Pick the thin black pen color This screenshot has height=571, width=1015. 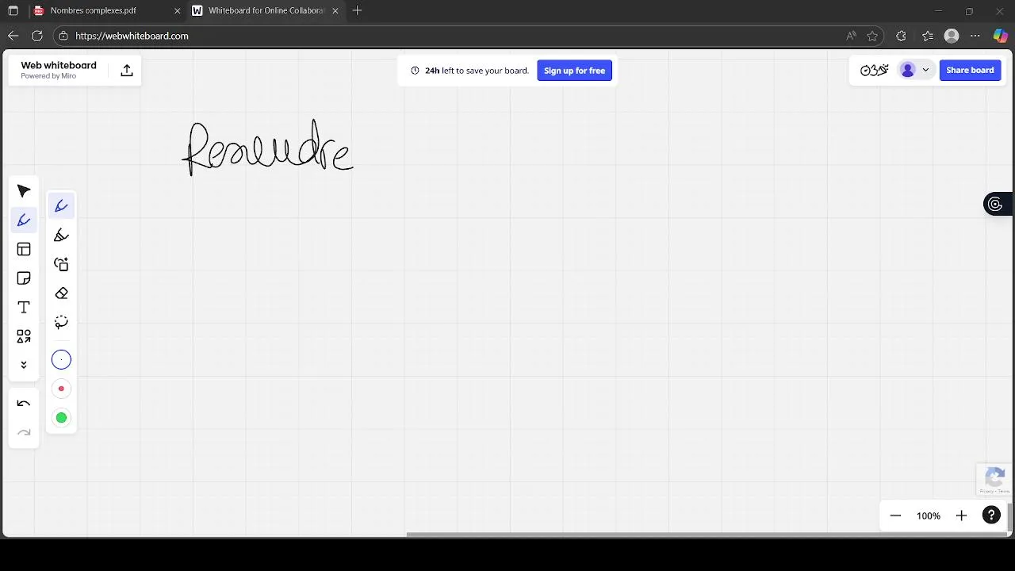pos(61,360)
